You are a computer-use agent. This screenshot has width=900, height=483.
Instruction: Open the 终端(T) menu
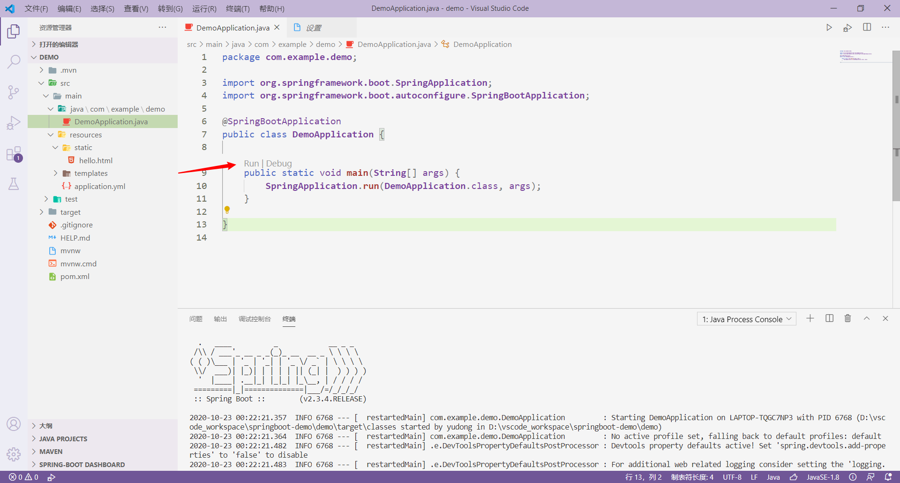(238, 8)
